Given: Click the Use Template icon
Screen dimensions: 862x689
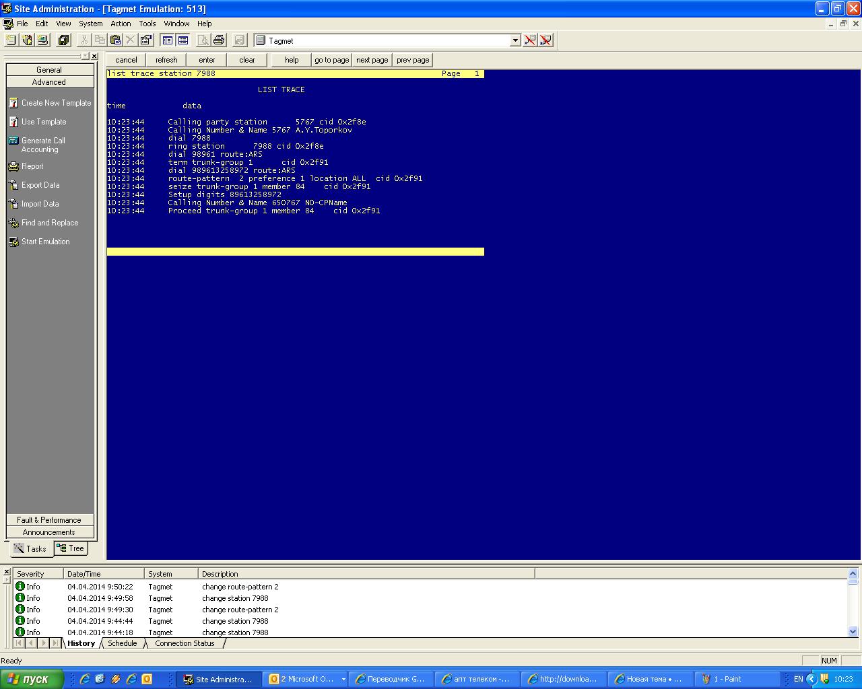Looking at the screenshot, I should point(13,122).
